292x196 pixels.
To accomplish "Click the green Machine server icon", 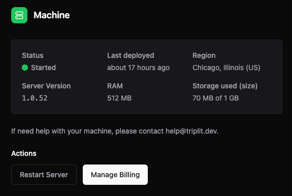I will click(19, 15).
